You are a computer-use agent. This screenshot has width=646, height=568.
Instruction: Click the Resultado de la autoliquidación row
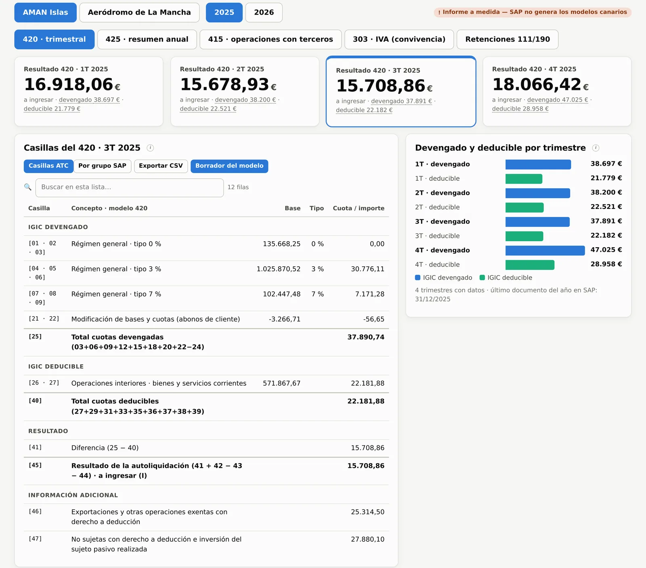[x=206, y=471]
